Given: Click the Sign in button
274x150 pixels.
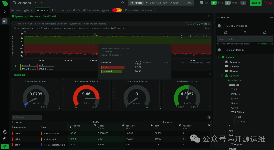Looking at the screenshot, I should tap(255, 3).
